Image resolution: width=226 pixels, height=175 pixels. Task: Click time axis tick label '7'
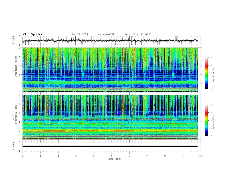click(147, 156)
